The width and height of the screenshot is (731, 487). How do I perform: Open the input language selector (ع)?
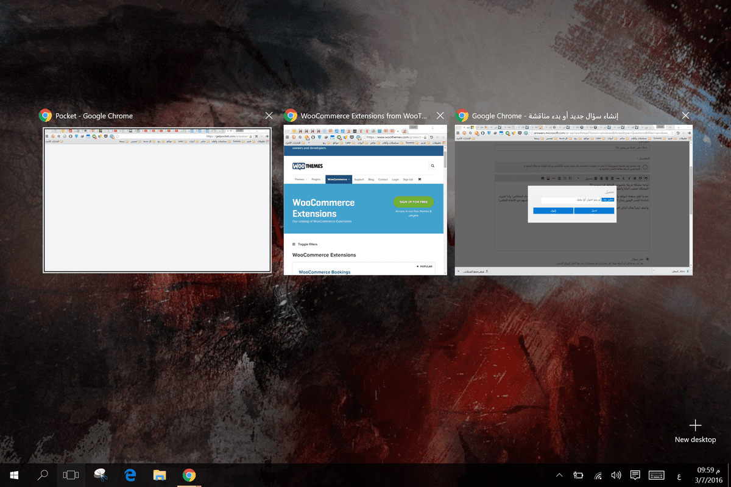[x=679, y=475]
